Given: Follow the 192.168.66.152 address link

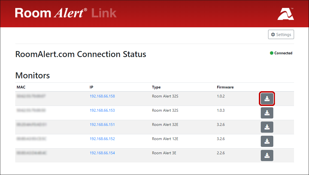Looking at the screenshot, I should click(102, 139).
